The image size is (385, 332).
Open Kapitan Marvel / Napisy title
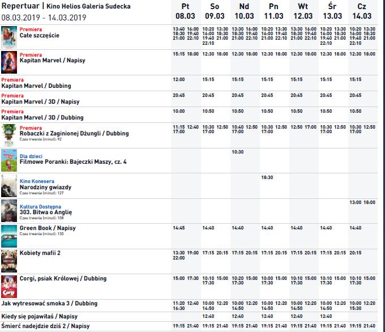[x=53, y=61]
